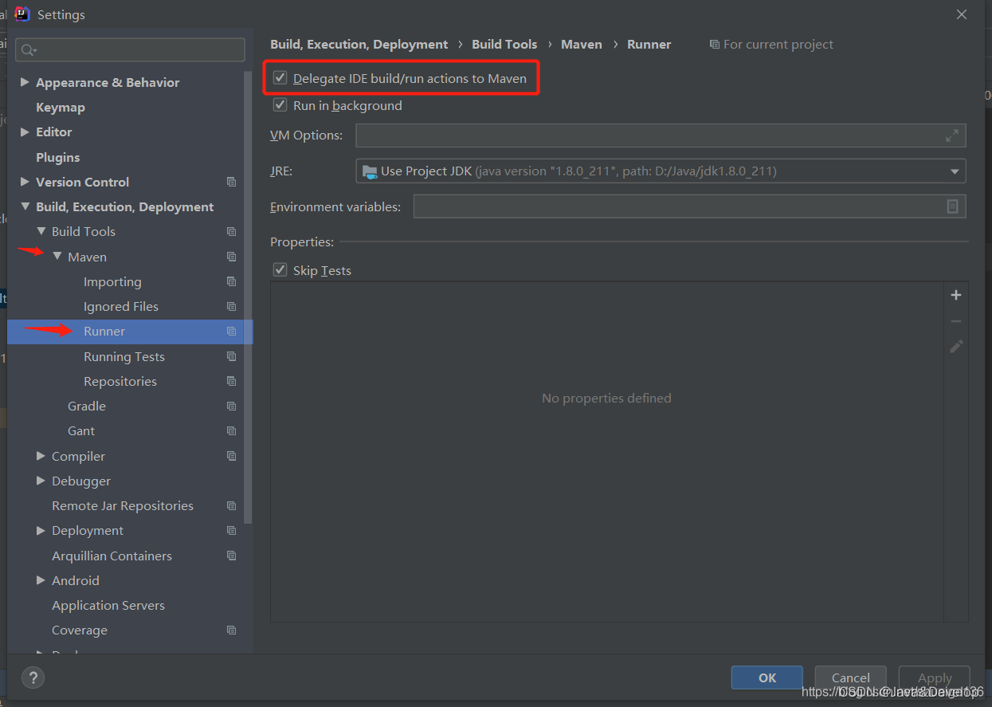Screen dimensions: 992x707
Task: Click project-level icon beside Coverage
Action: point(231,630)
